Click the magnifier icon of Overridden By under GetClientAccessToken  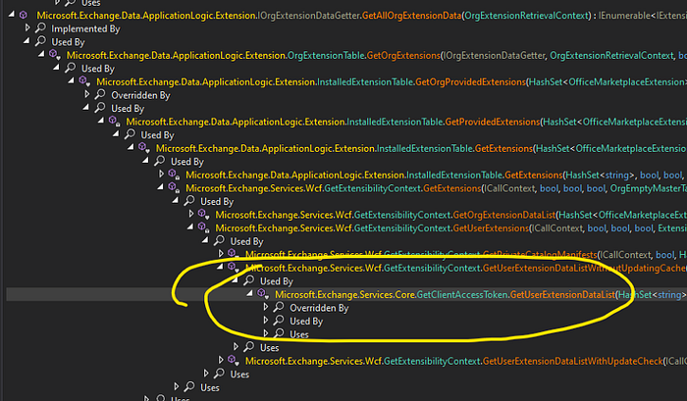tap(279, 308)
